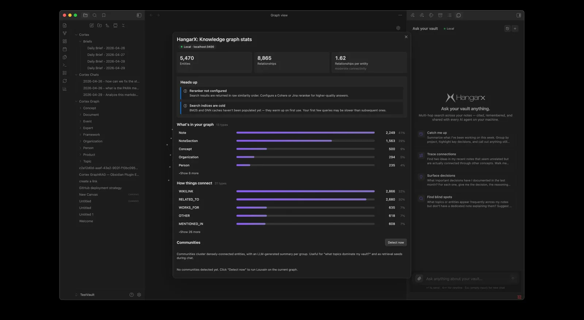Viewport: 584px width, 320px height.
Task: Open the file explorer tab
Action: tap(85, 15)
